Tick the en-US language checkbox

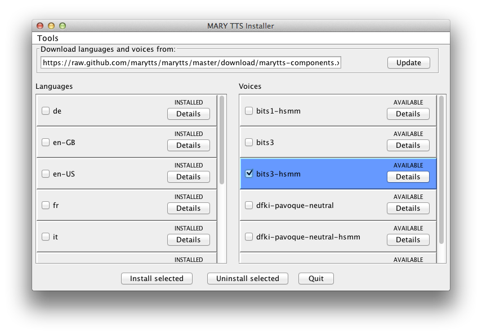(46, 174)
